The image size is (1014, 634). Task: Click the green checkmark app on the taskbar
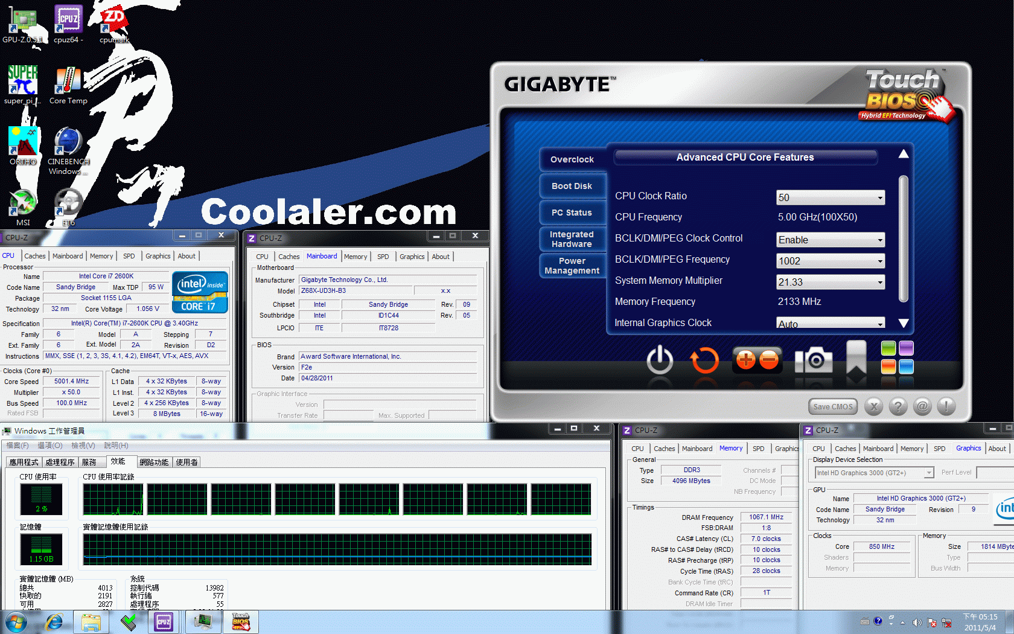coord(128,622)
